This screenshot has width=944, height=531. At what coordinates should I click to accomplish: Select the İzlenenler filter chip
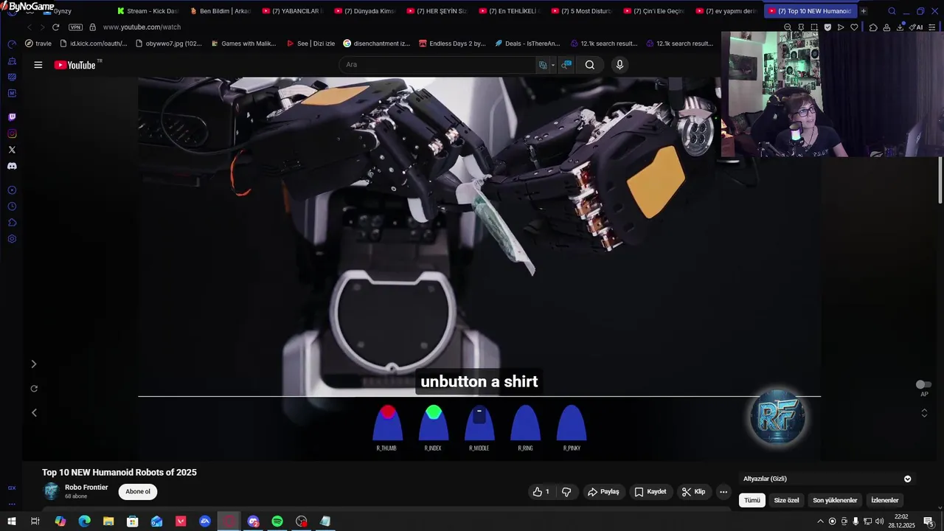tap(885, 500)
